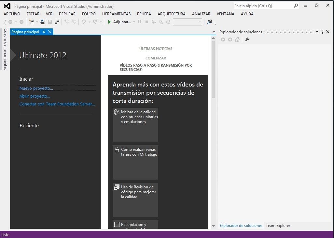
Task: Click the Nuevo proyecto... link
Action: tap(36, 88)
